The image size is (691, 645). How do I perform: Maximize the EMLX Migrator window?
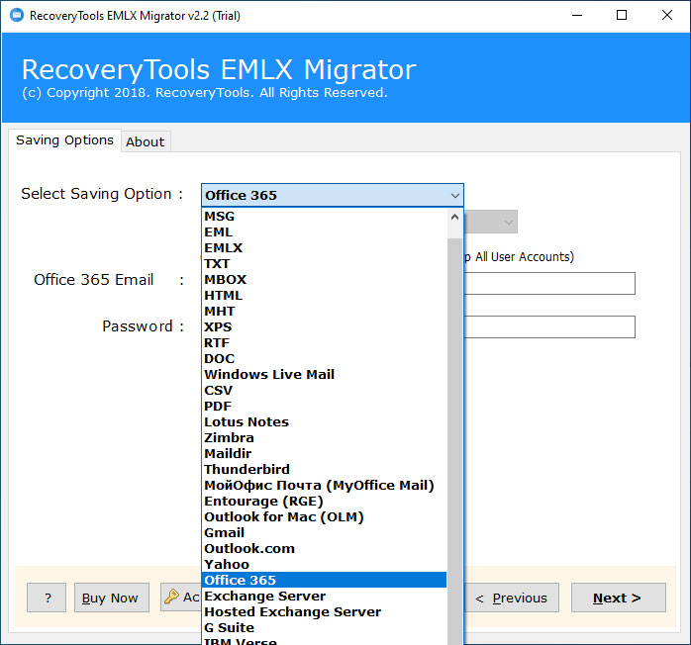pyautogui.click(x=622, y=16)
